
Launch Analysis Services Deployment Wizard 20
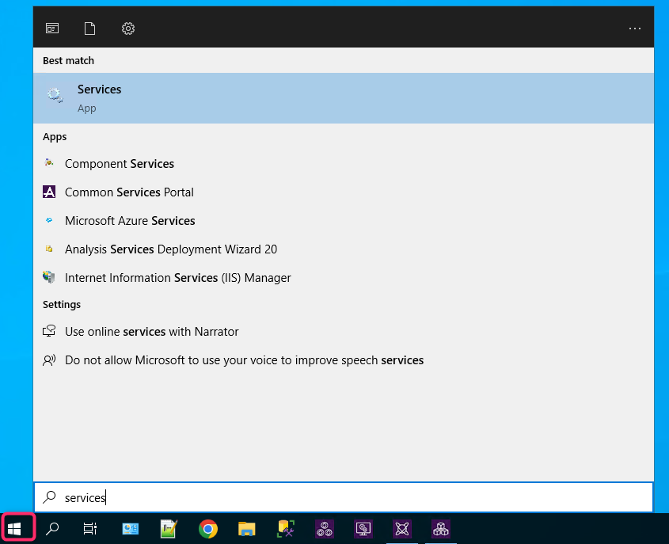coord(344,249)
